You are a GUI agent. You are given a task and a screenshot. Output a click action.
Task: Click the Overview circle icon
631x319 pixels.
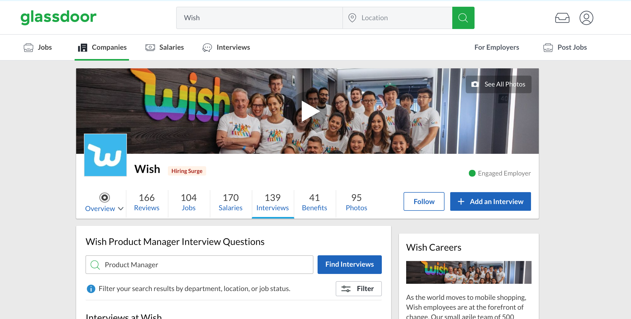[x=105, y=198]
